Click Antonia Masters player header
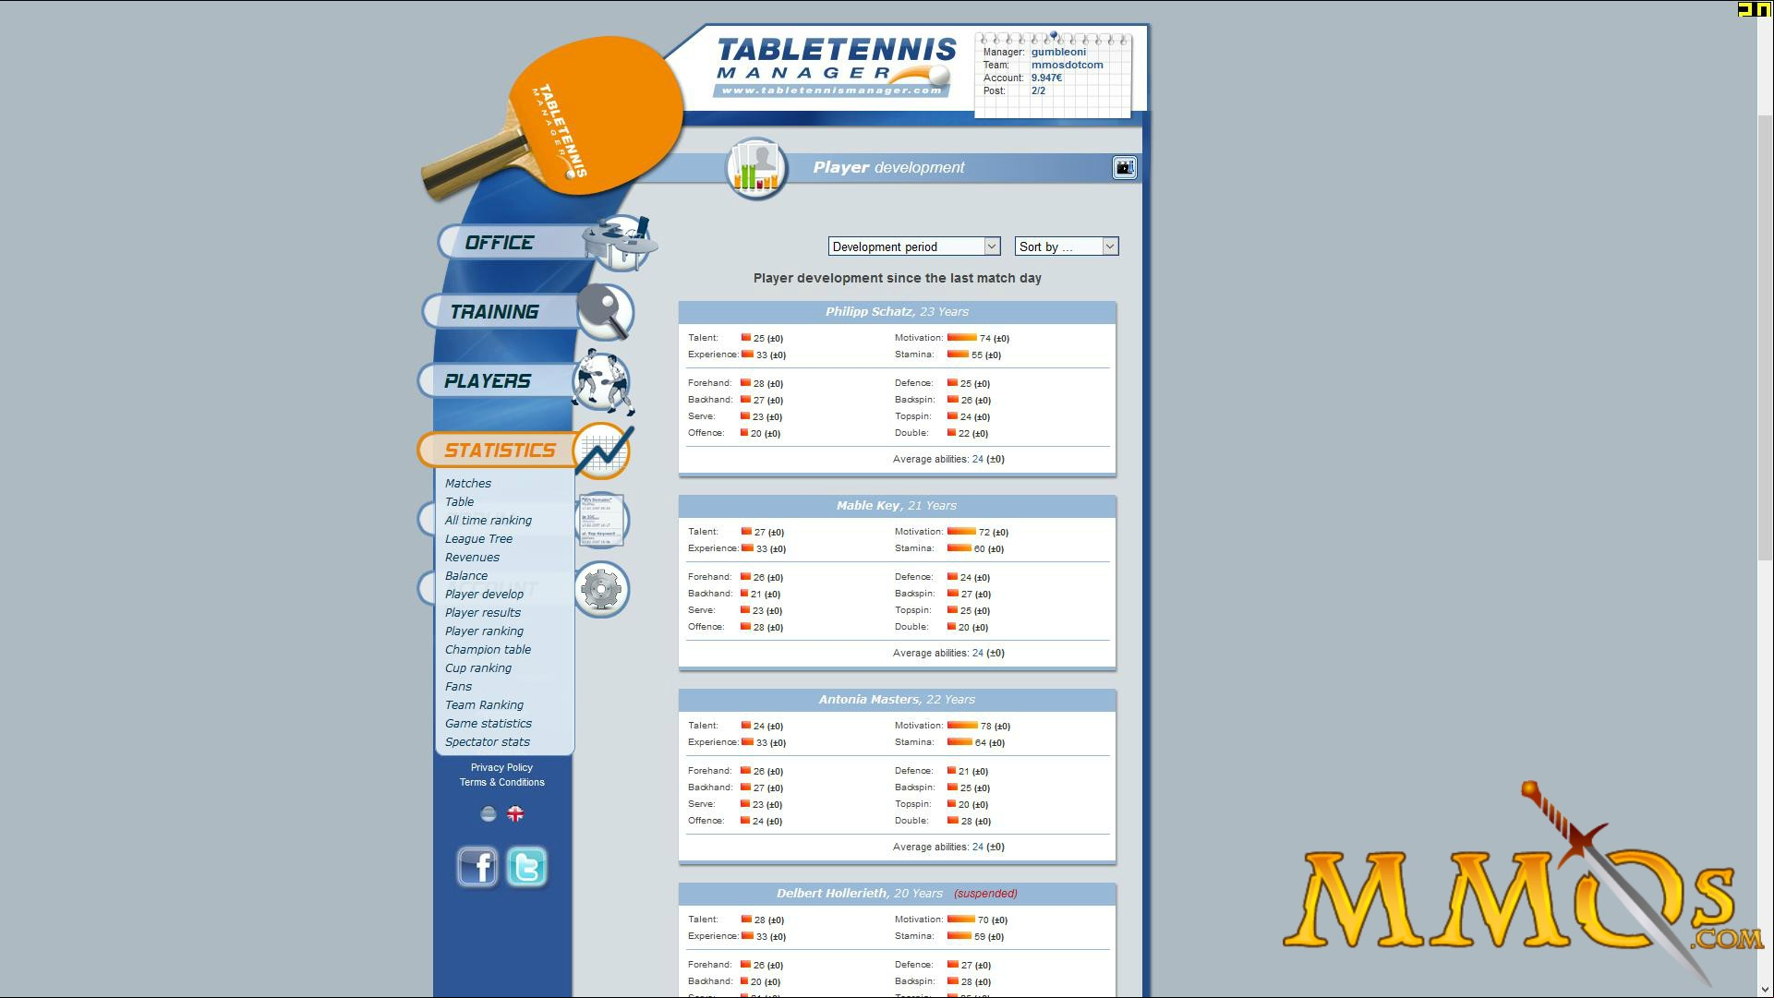 [897, 700]
